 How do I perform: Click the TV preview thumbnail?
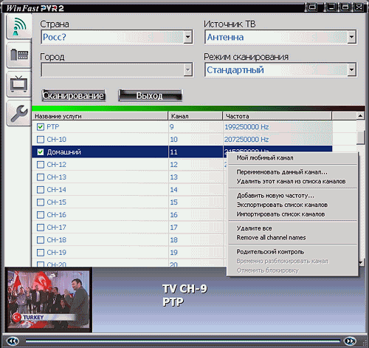click(x=49, y=299)
